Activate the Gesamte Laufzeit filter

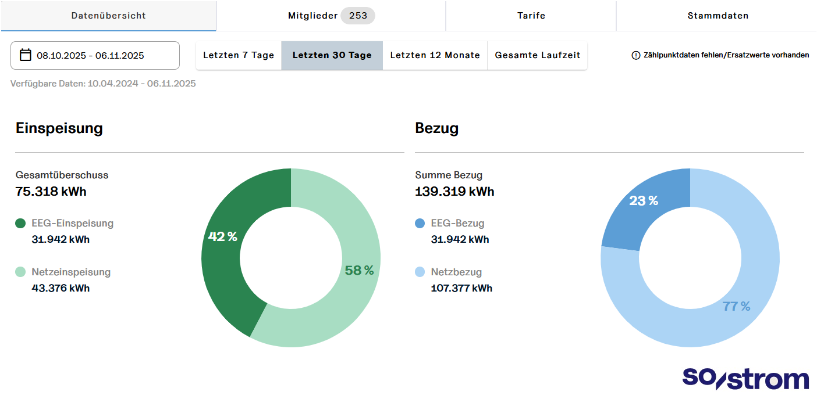pos(537,55)
